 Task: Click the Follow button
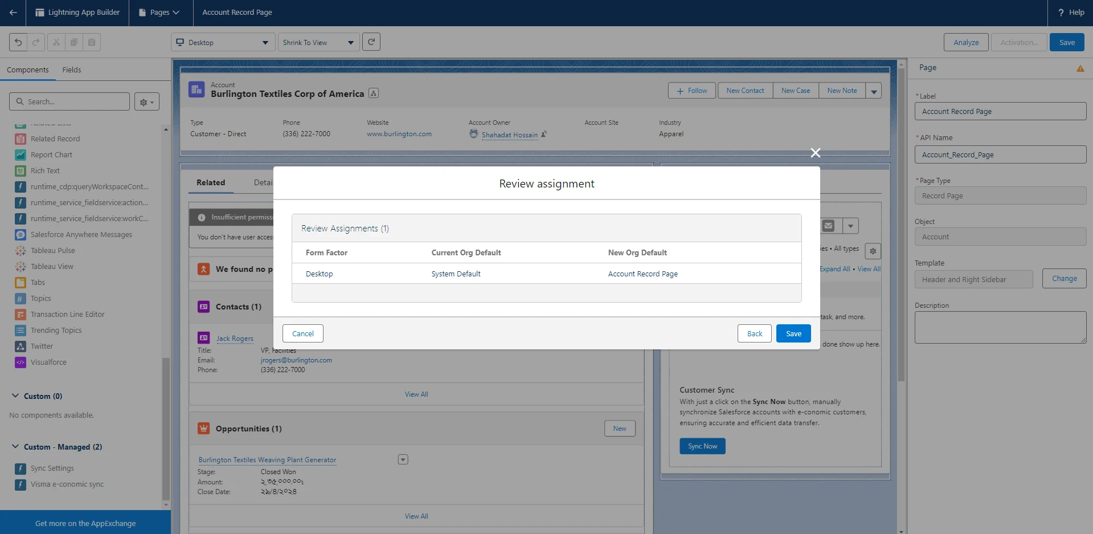(692, 91)
